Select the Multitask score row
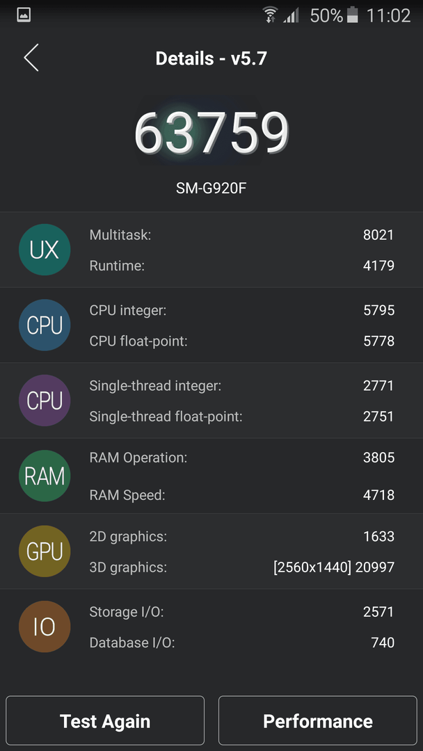Viewport: 423px width, 751px height. (x=242, y=235)
